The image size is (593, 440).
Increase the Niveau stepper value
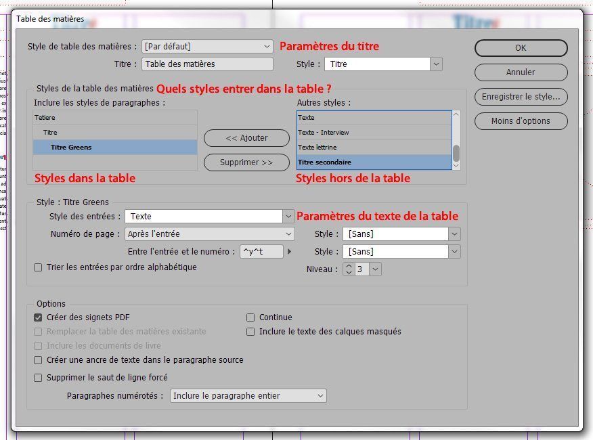coord(349,266)
